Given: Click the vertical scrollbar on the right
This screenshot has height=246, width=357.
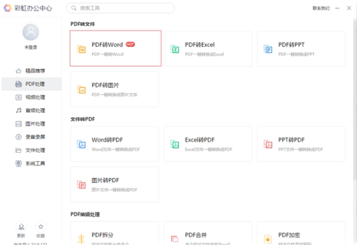Looking at the screenshot, I should pos(355,100).
